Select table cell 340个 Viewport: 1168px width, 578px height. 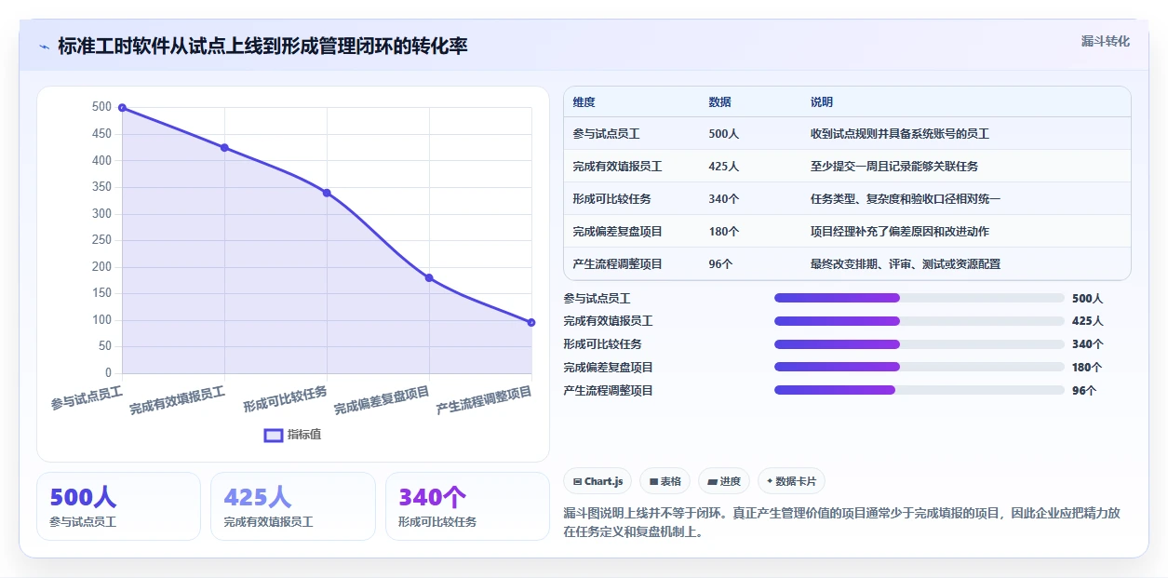pos(723,199)
